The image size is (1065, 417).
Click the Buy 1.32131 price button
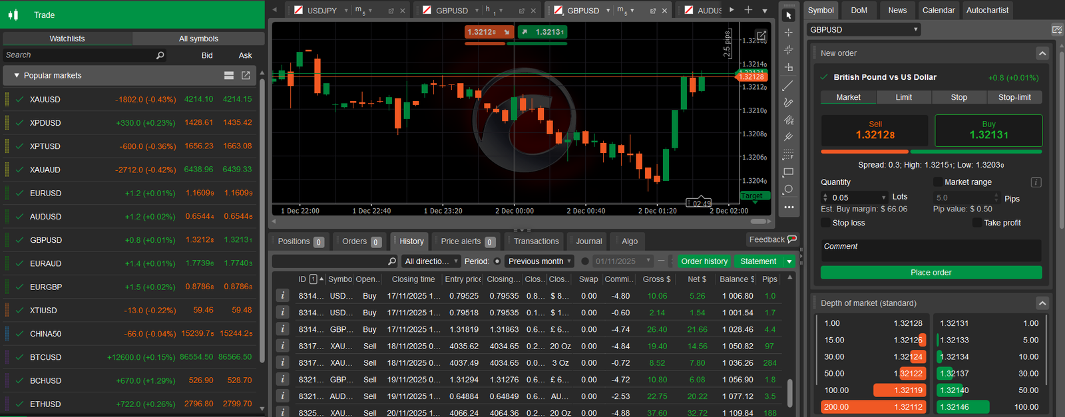click(988, 130)
